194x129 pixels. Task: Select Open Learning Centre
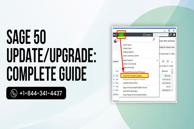(x=131, y=56)
